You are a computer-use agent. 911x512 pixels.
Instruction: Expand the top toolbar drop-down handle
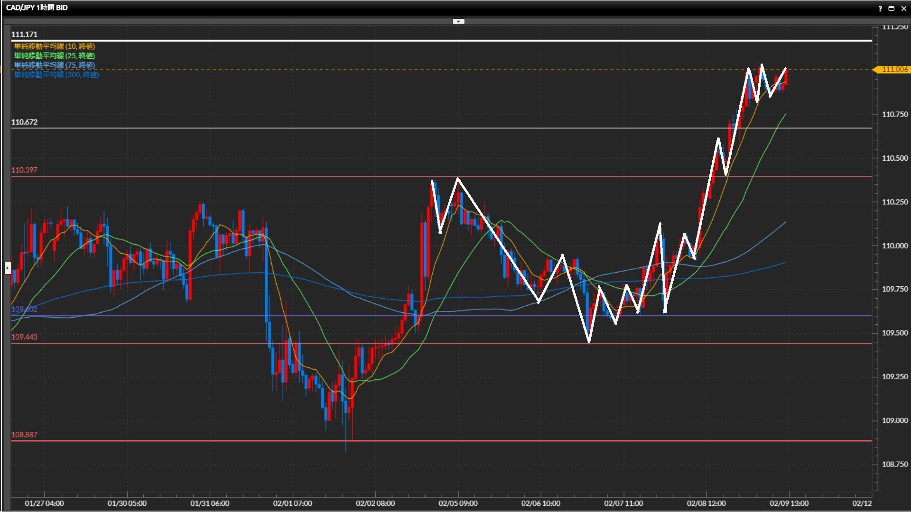[x=458, y=21]
